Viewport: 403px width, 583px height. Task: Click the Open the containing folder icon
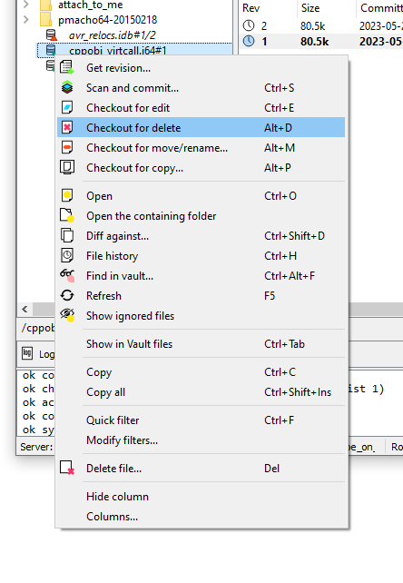click(x=67, y=215)
